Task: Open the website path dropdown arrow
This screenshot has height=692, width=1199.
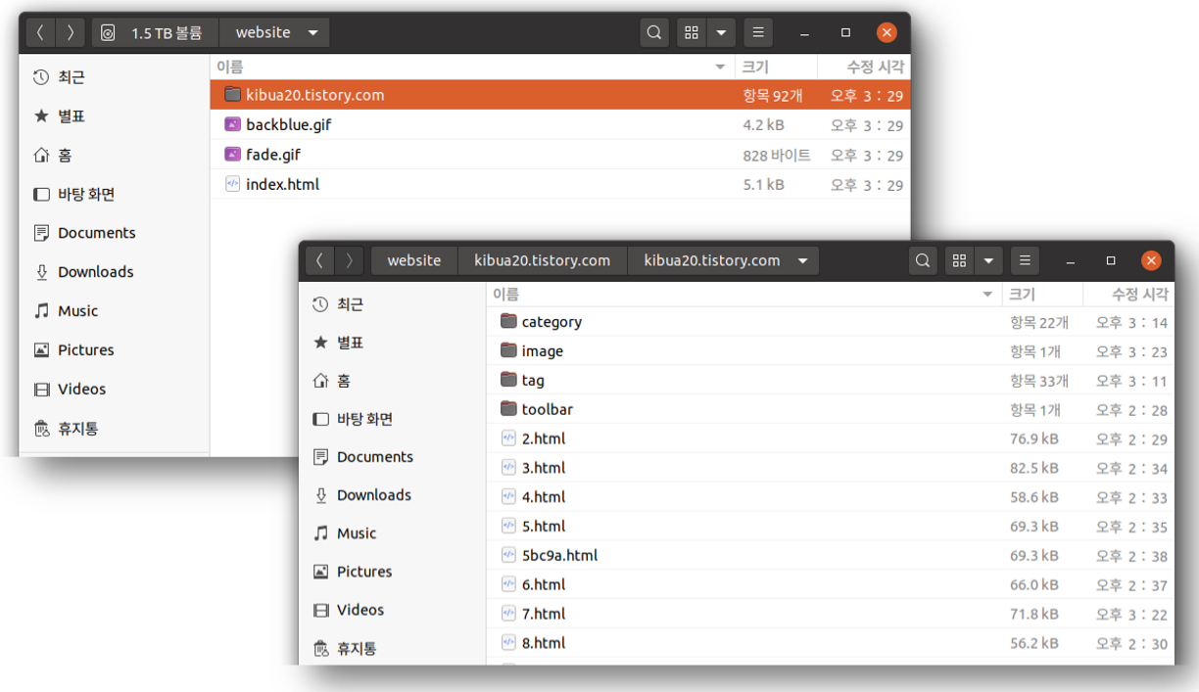Action: click(x=312, y=32)
